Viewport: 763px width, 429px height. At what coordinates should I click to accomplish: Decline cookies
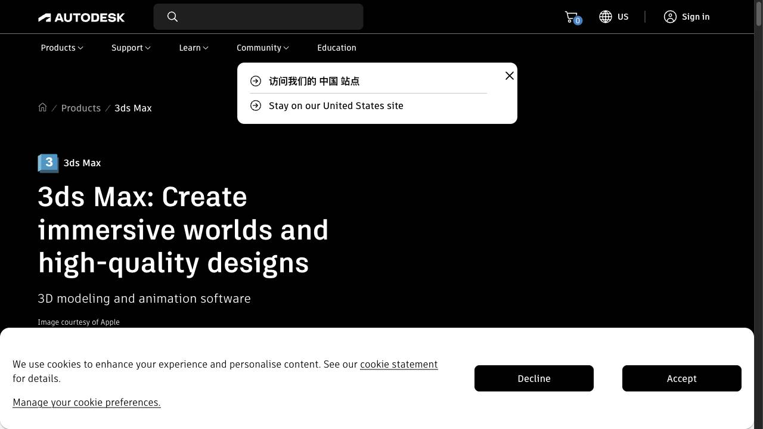click(x=534, y=378)
